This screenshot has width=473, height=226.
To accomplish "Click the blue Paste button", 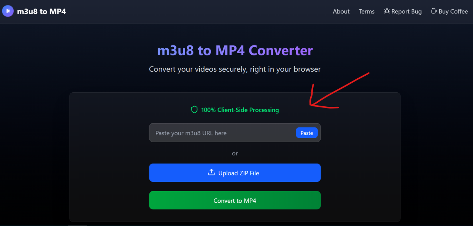I will (x=307, y=133).
